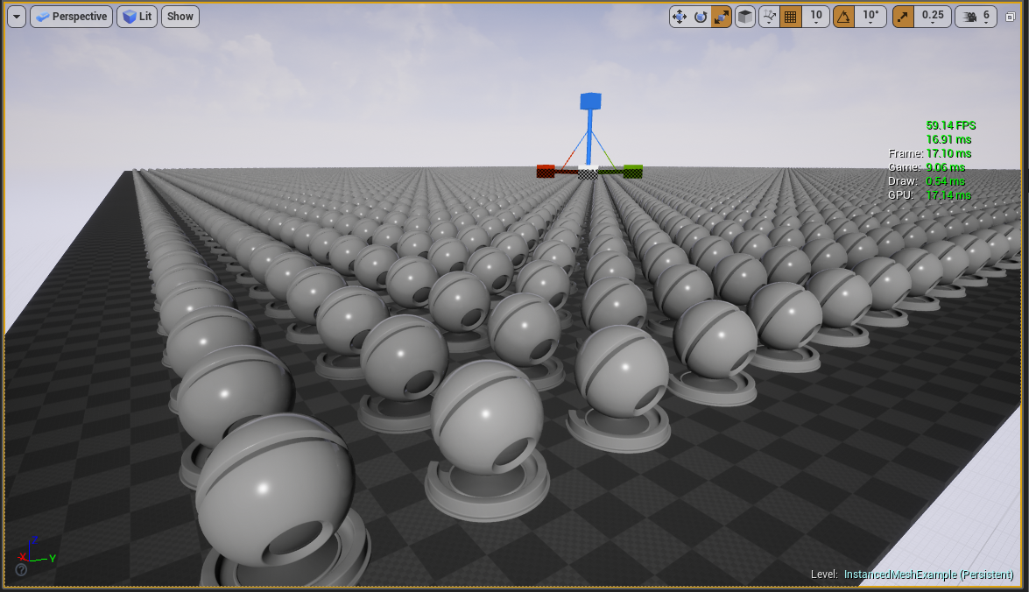The width and height of the screenshot is (1029, 592).
Task: Click the Game: 9.06 ms stat
Action: (927, 167)
